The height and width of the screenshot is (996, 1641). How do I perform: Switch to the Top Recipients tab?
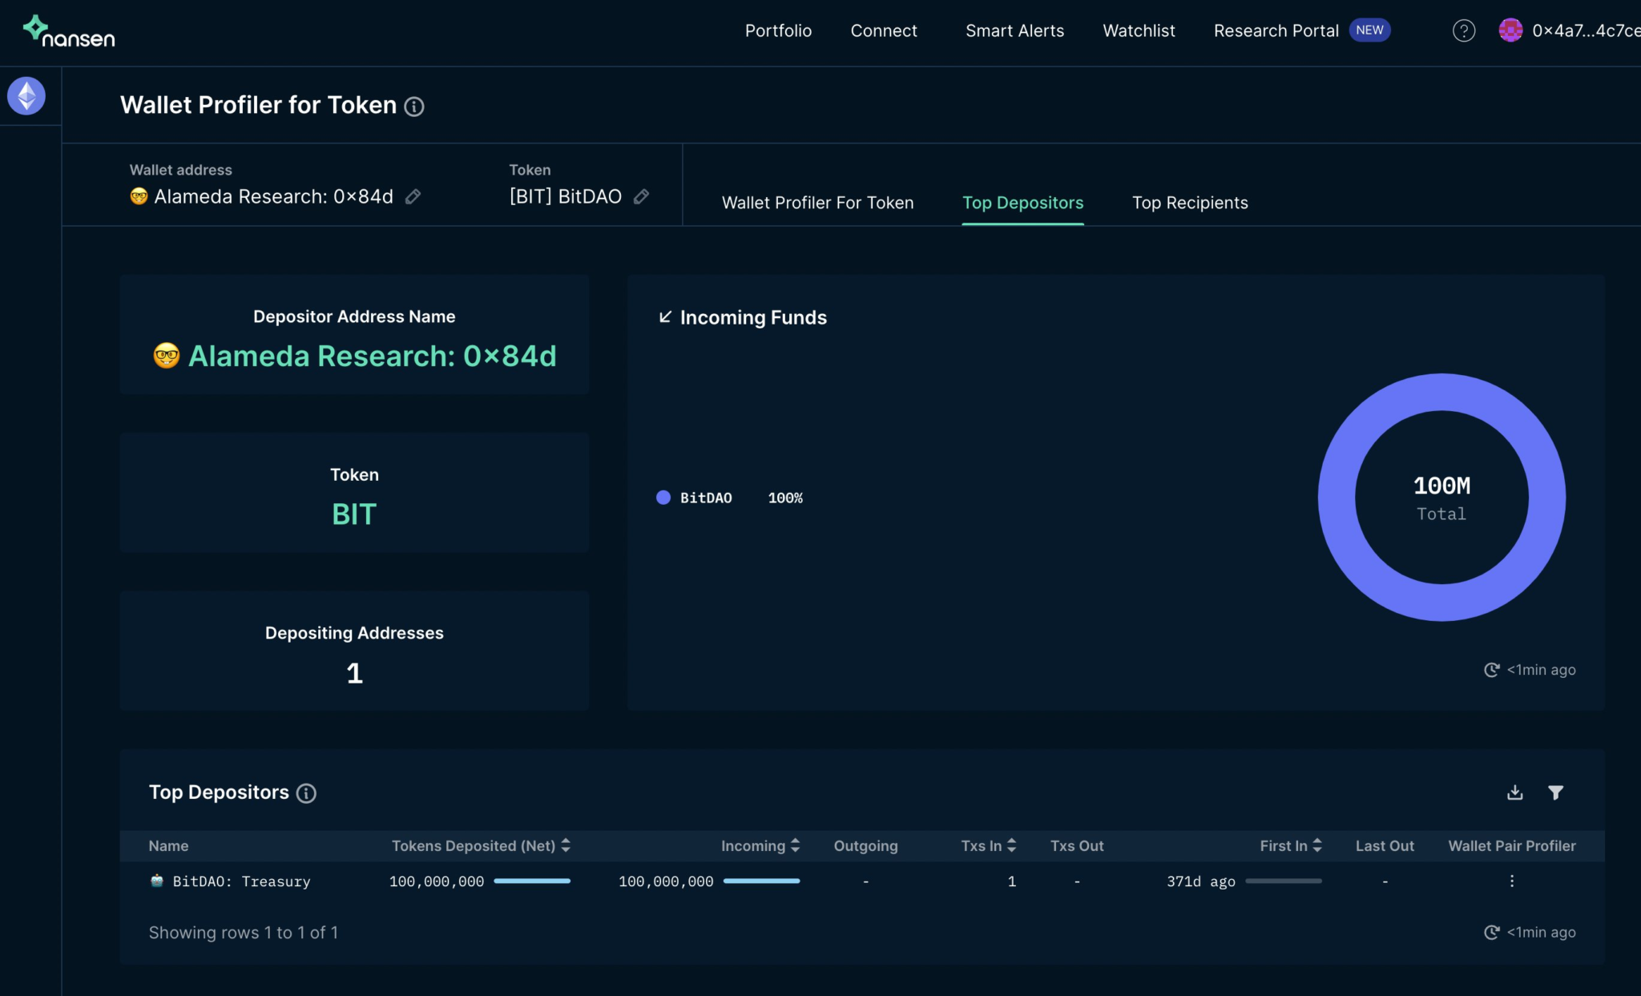1190,203
